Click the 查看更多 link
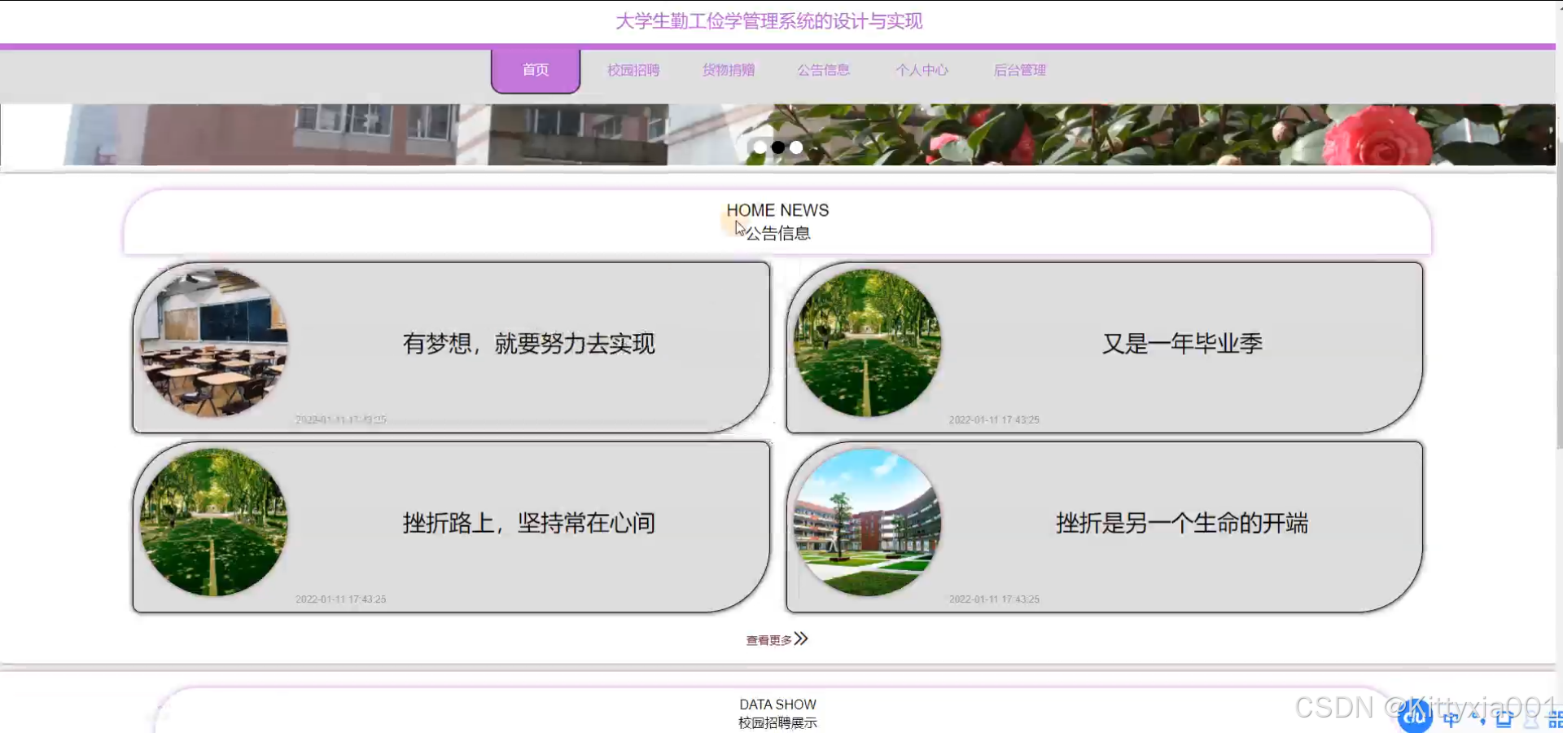This screenshot has height=733, width=1563. [768, 640]
